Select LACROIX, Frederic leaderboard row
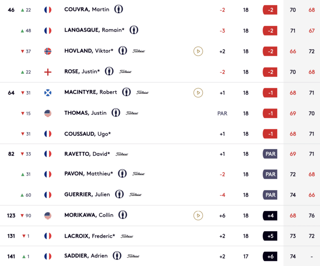This screenshot has height=266, width=320. coord(160,236)
